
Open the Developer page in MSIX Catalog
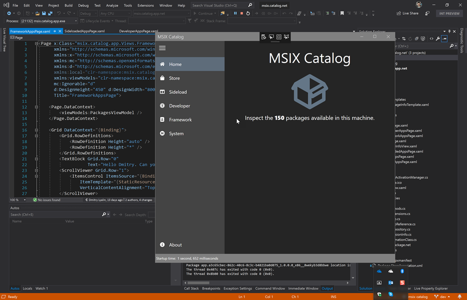(179, 106)
